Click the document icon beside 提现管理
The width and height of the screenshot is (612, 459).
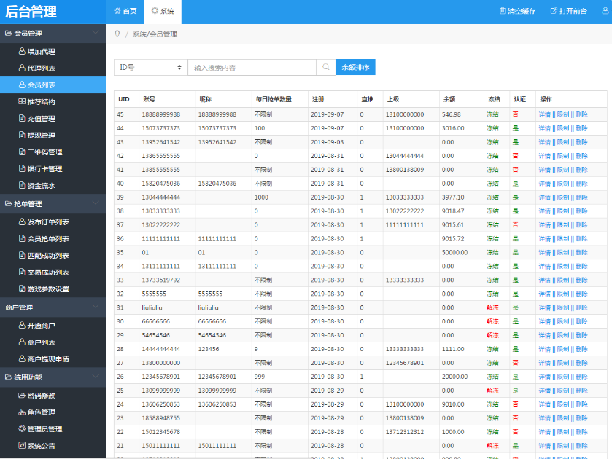tap(22, 135)
